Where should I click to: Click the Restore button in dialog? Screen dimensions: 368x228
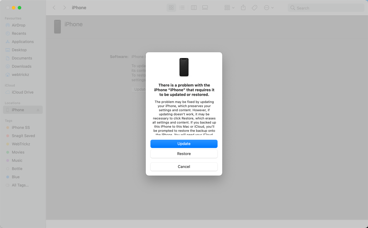[184, 154]
